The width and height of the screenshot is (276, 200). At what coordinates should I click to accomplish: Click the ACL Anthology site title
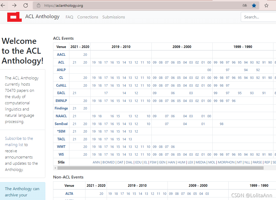[x=42, y=17]
